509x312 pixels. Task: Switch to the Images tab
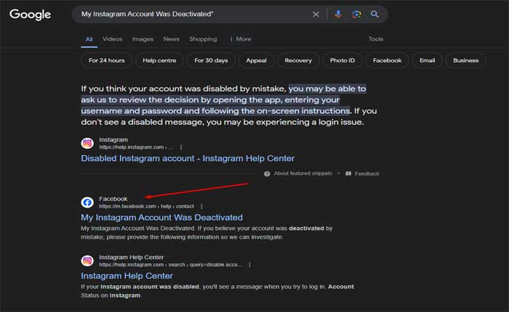(x=143, y=39)
